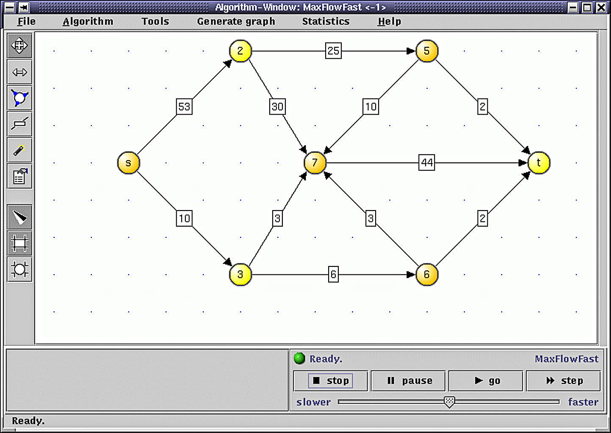The image size is (611, 433).
Task: Open the File menu
Action: (26, 22)
